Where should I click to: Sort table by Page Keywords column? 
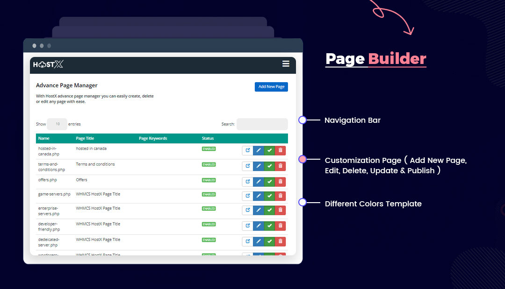coord(153,138)
